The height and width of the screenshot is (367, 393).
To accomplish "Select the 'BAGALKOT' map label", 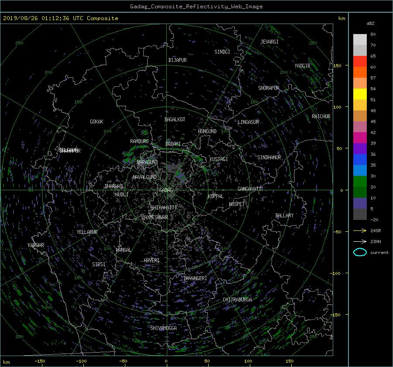I will click(x=175, y=120).
